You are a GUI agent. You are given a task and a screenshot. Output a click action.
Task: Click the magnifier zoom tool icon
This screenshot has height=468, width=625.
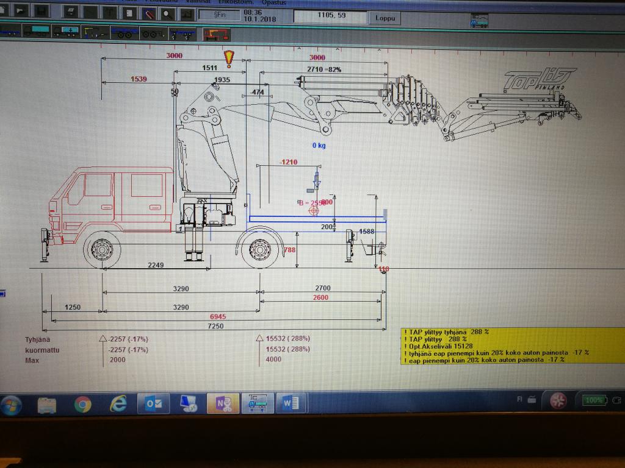pyautogui.click(x=167, y=13)
